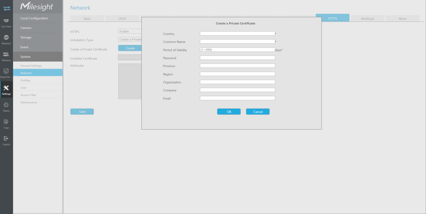This screenshot has width=426, height=214.
Task: Open Local Configuration menu
Action: click(38, 18)
